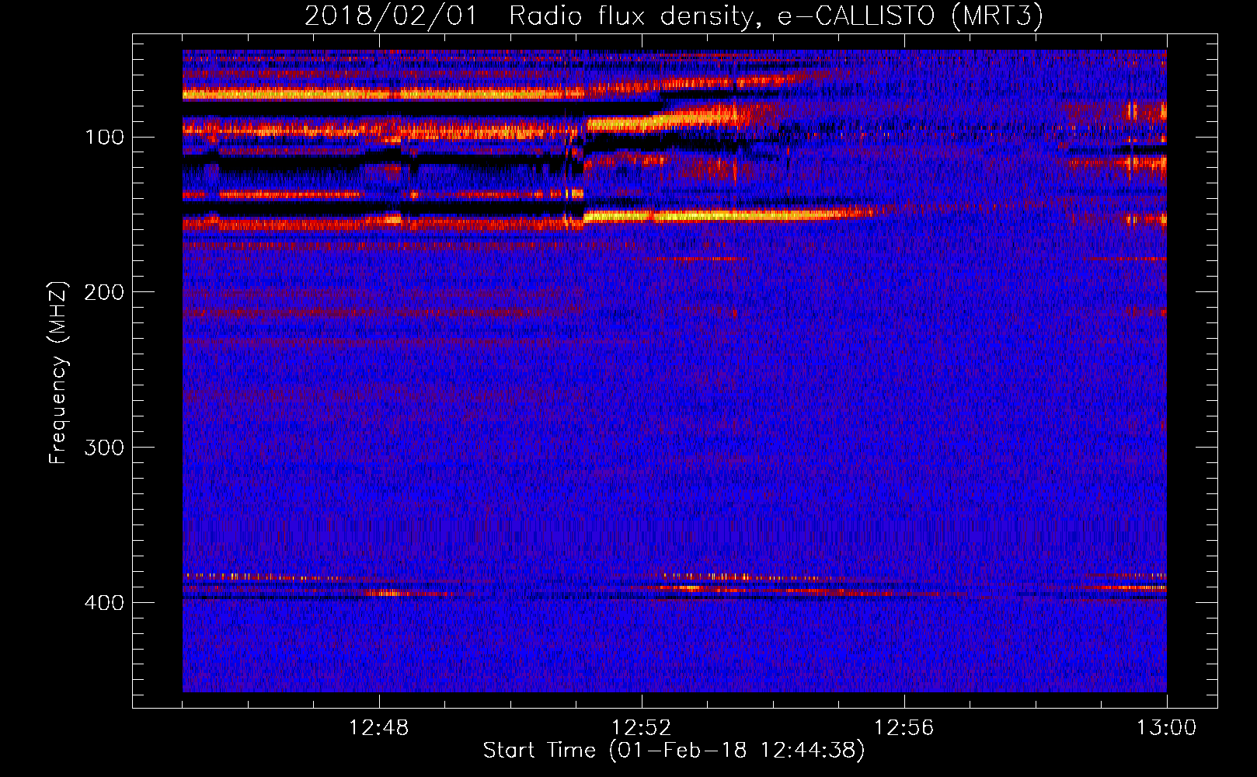The width and height of the screenshot is (1257, 777).
Task: Click the 400 frequency tick label
Action: point(104,603)
